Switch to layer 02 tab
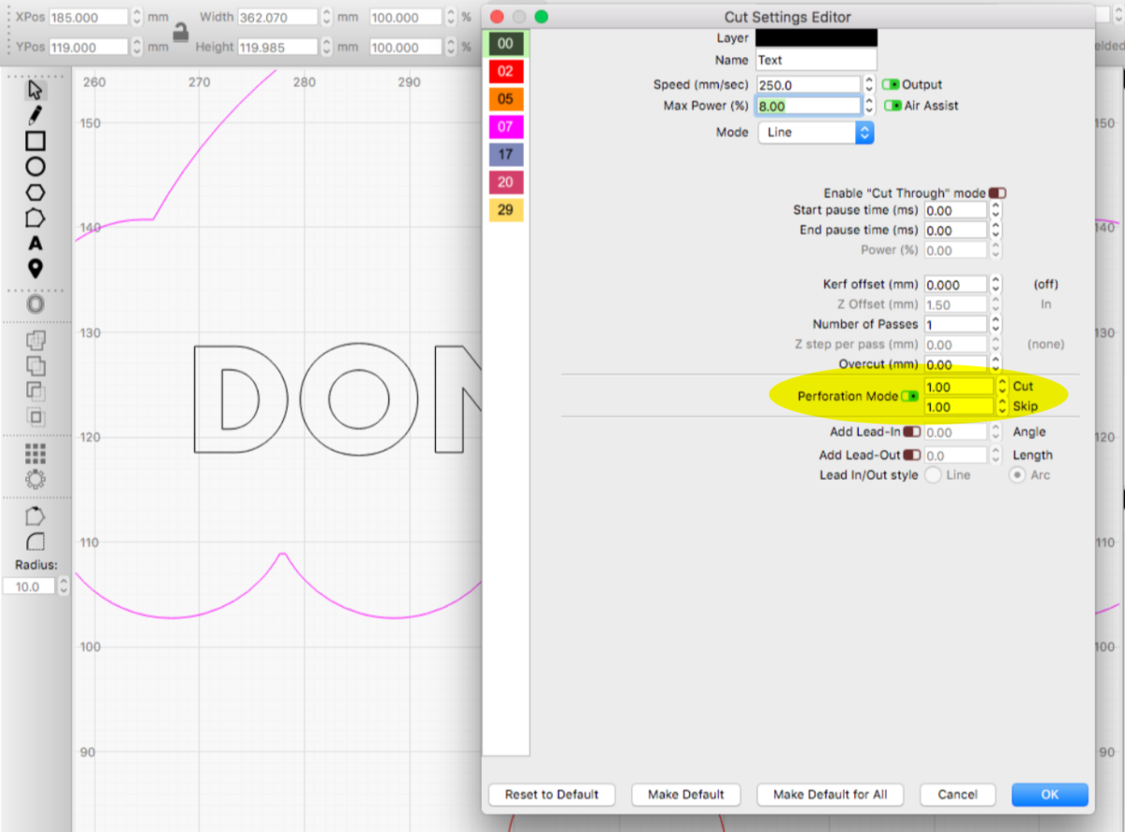Screen dimensions: 1125x832 coord(505,71)
